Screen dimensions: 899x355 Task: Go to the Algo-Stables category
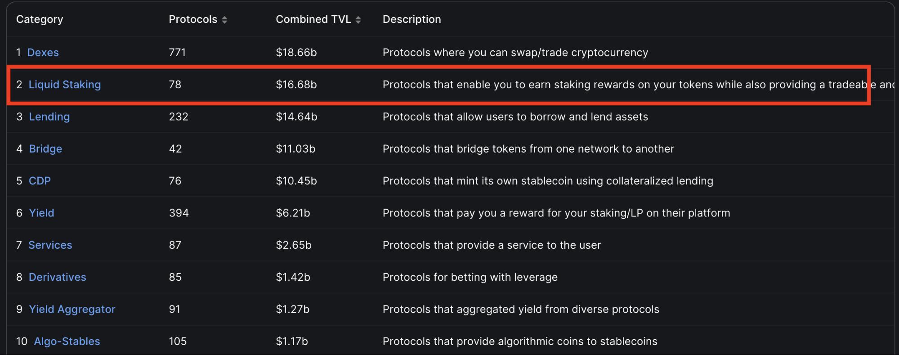pyautogui.click(x=67, y=342)
